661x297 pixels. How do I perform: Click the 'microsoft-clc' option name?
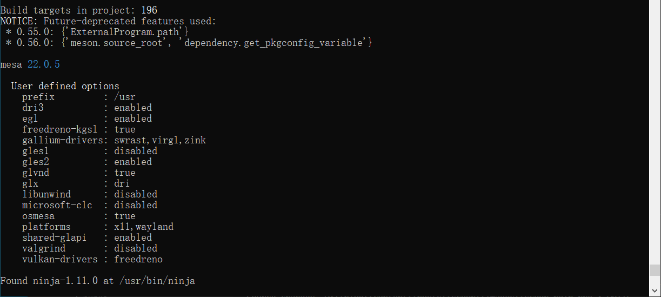[x=57, y=205]
